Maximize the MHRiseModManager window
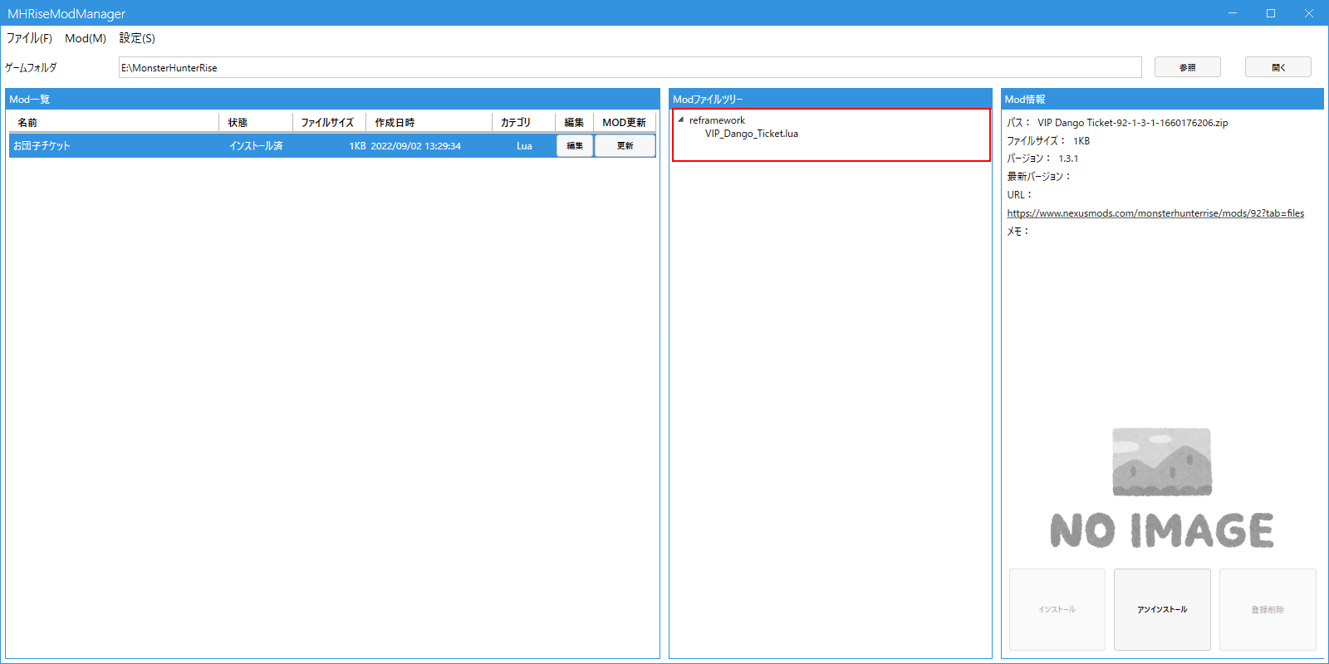This screenshot has width=1329, height=664. tap(1271, 13)
